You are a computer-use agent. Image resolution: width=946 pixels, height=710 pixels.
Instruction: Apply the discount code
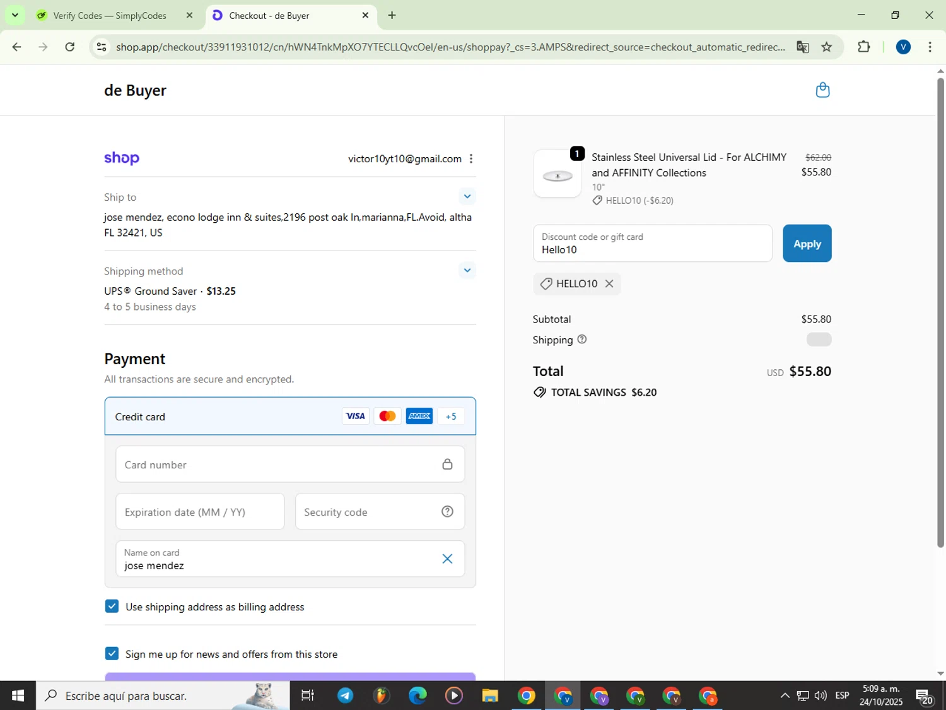pyautogui.click(x=807, y=244)
